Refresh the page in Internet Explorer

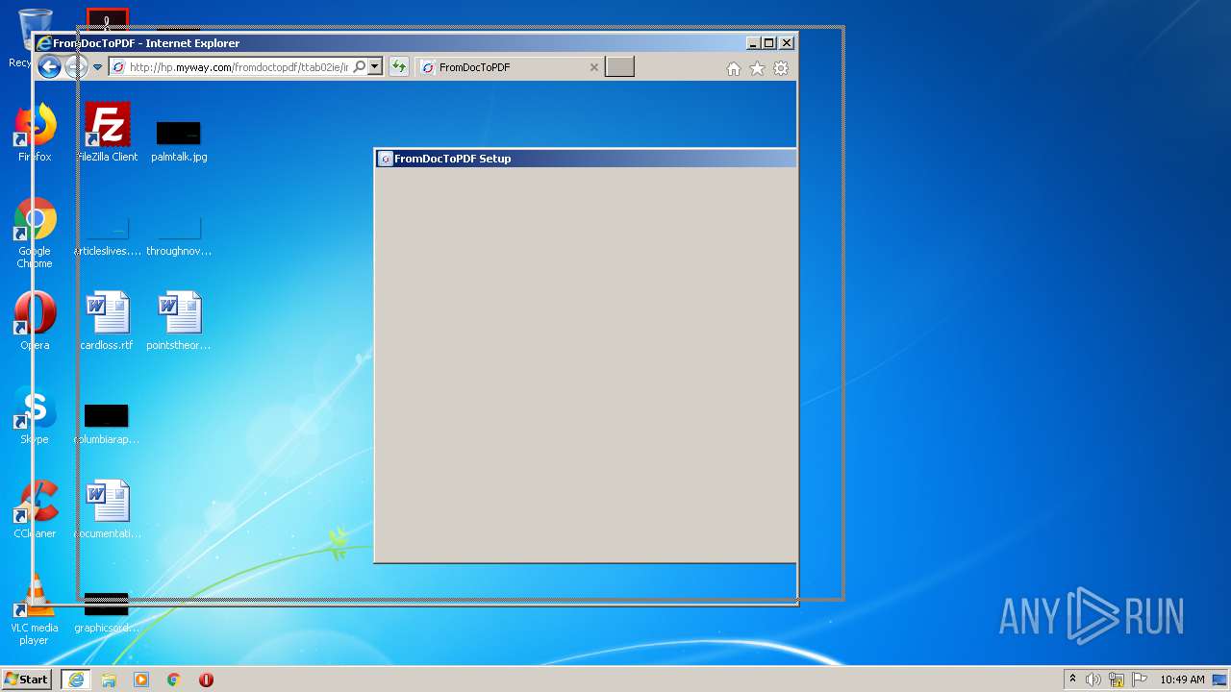click(398, 67)
